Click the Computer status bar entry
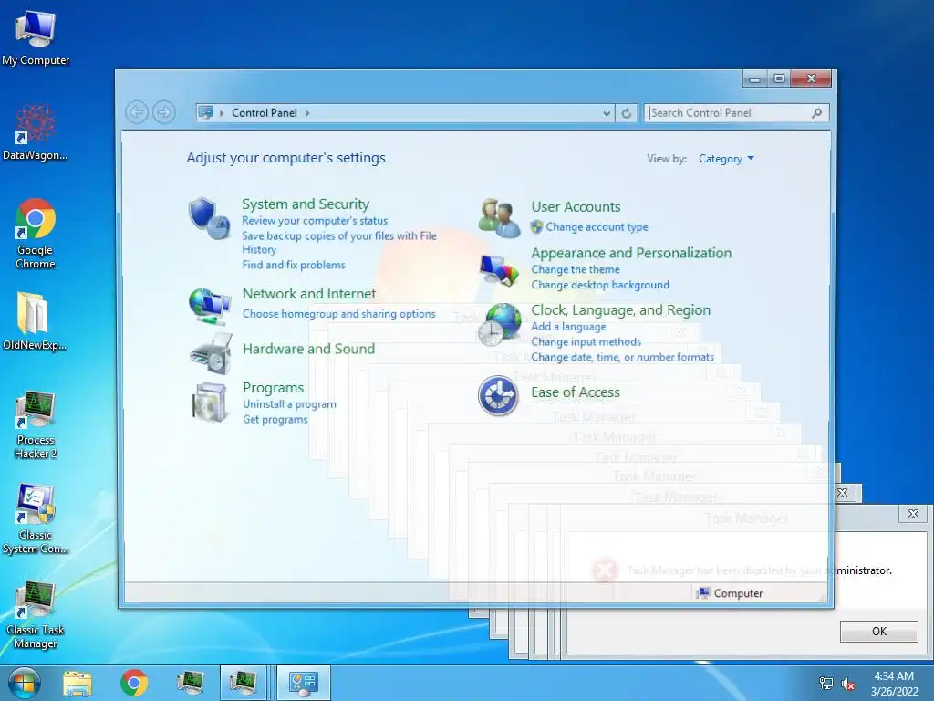The image size is (934, 701). pos(729,593)
